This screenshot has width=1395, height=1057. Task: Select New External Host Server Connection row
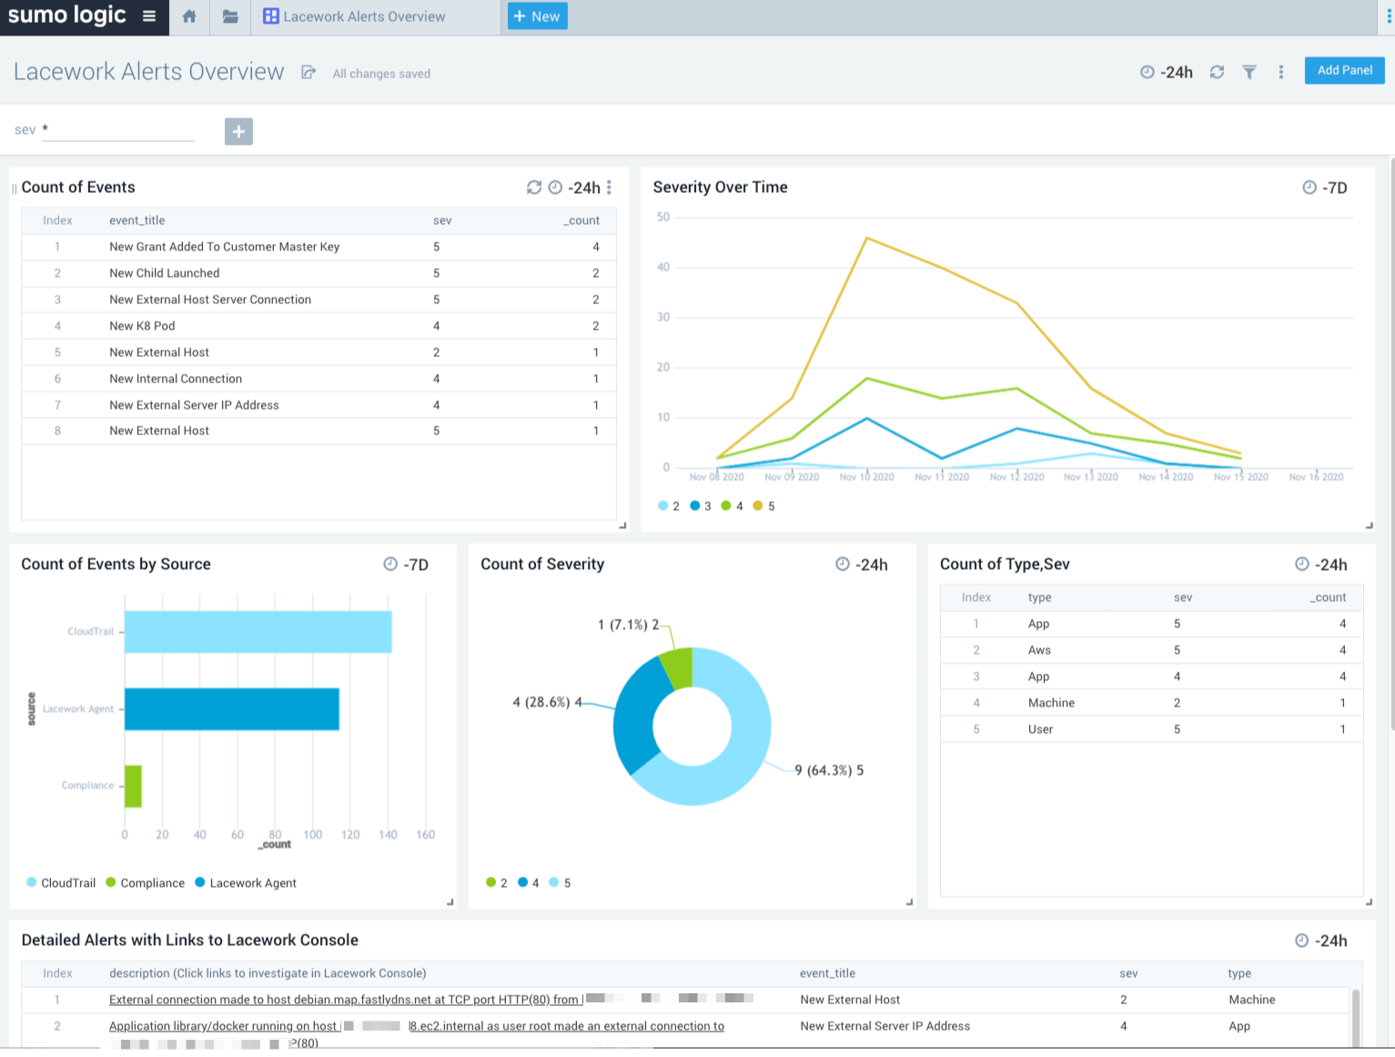pos(318,300)
